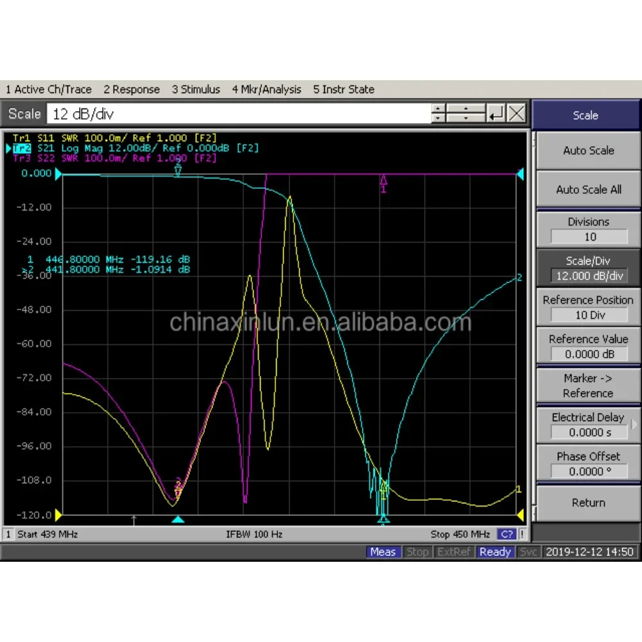Open the 5 Instr State menu
Screen dimensions: 642x642
(343, 89)
